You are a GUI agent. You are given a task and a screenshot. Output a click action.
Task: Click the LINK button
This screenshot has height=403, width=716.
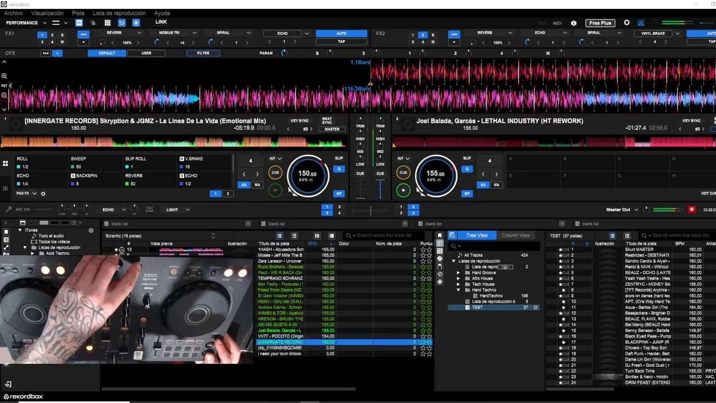point(161,22)
